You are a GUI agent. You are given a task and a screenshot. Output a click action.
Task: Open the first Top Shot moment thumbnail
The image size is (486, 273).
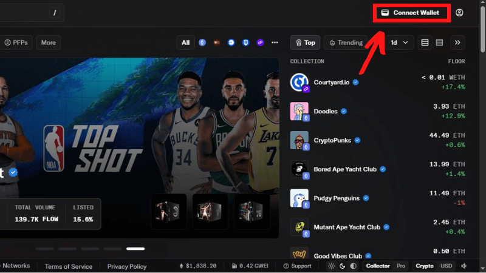(x=169, y=212)
